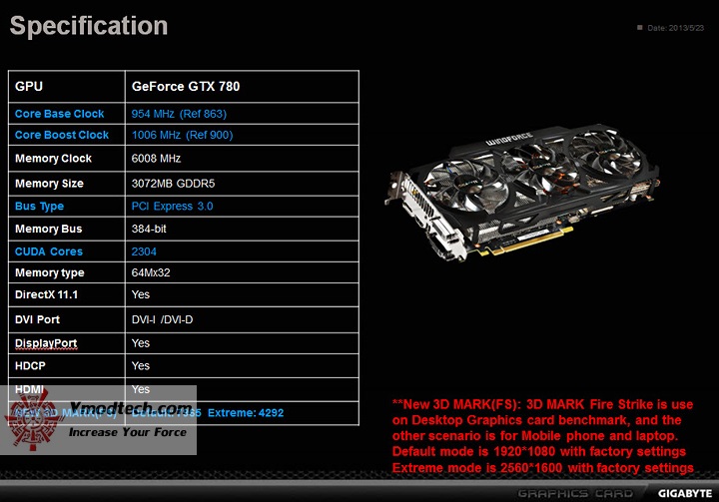
Task: Click the 'HDCP' label
Action: click(x=30, y=366)
